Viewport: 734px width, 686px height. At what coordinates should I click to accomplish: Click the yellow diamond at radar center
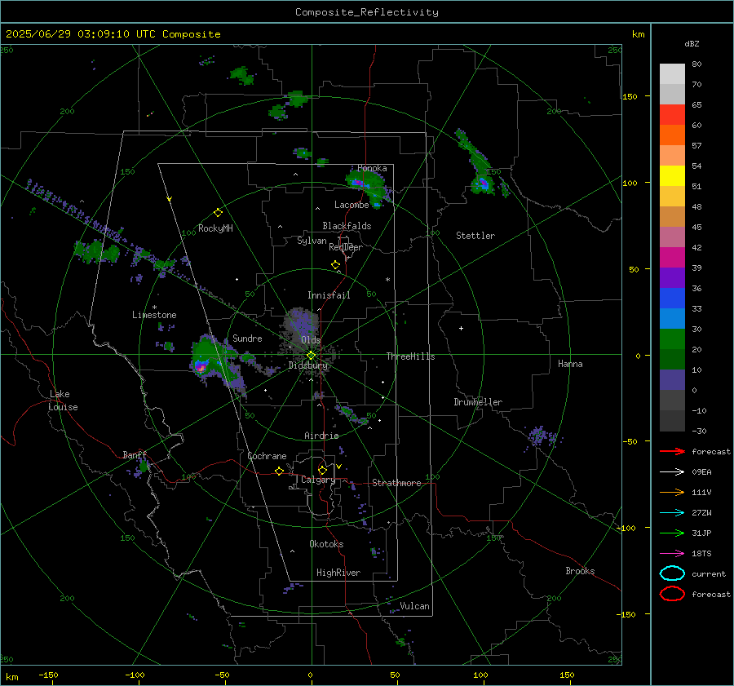(311, 356)
